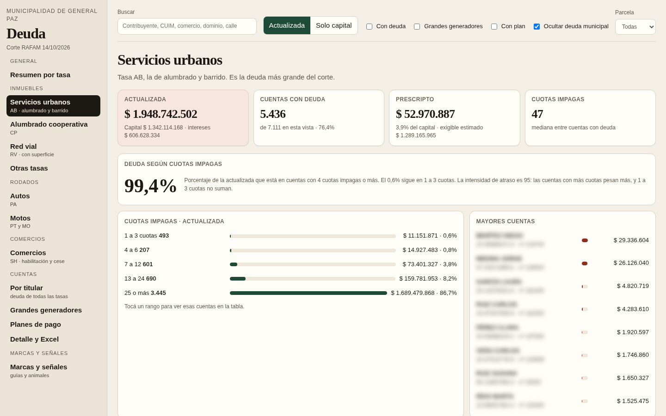The image size is (666, 416).
Task: Check the Con deuda checkbox
Action: (369, 26)
